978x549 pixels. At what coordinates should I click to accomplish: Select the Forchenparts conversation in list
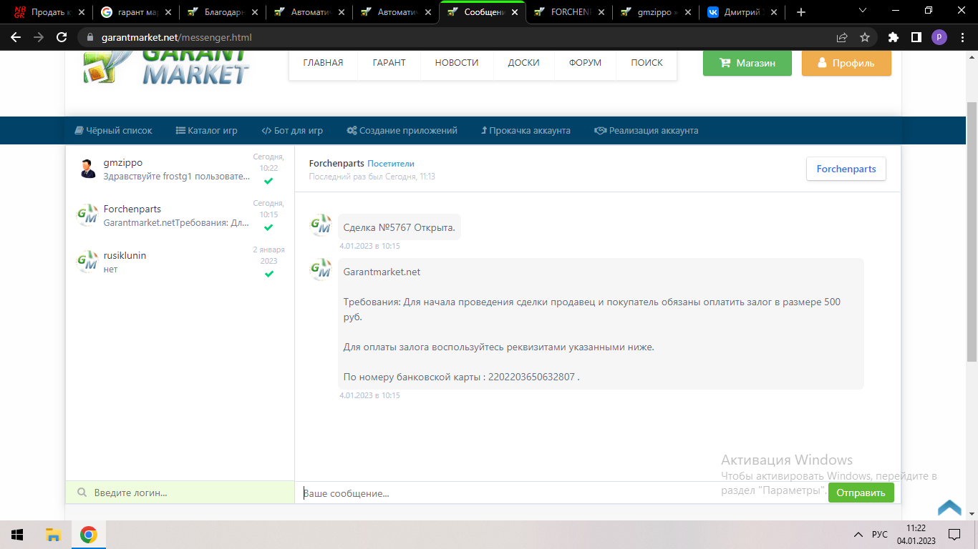pos(180,215)
